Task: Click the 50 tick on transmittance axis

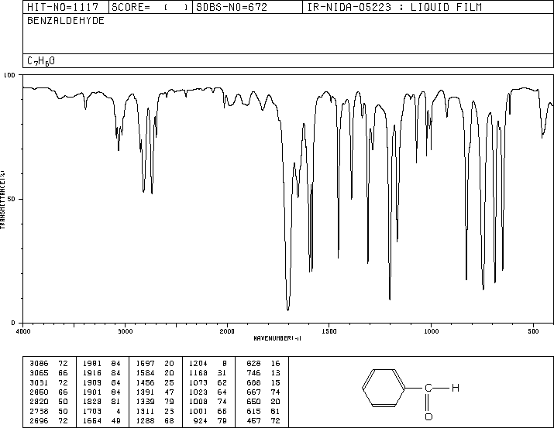Action: [12, 199]
